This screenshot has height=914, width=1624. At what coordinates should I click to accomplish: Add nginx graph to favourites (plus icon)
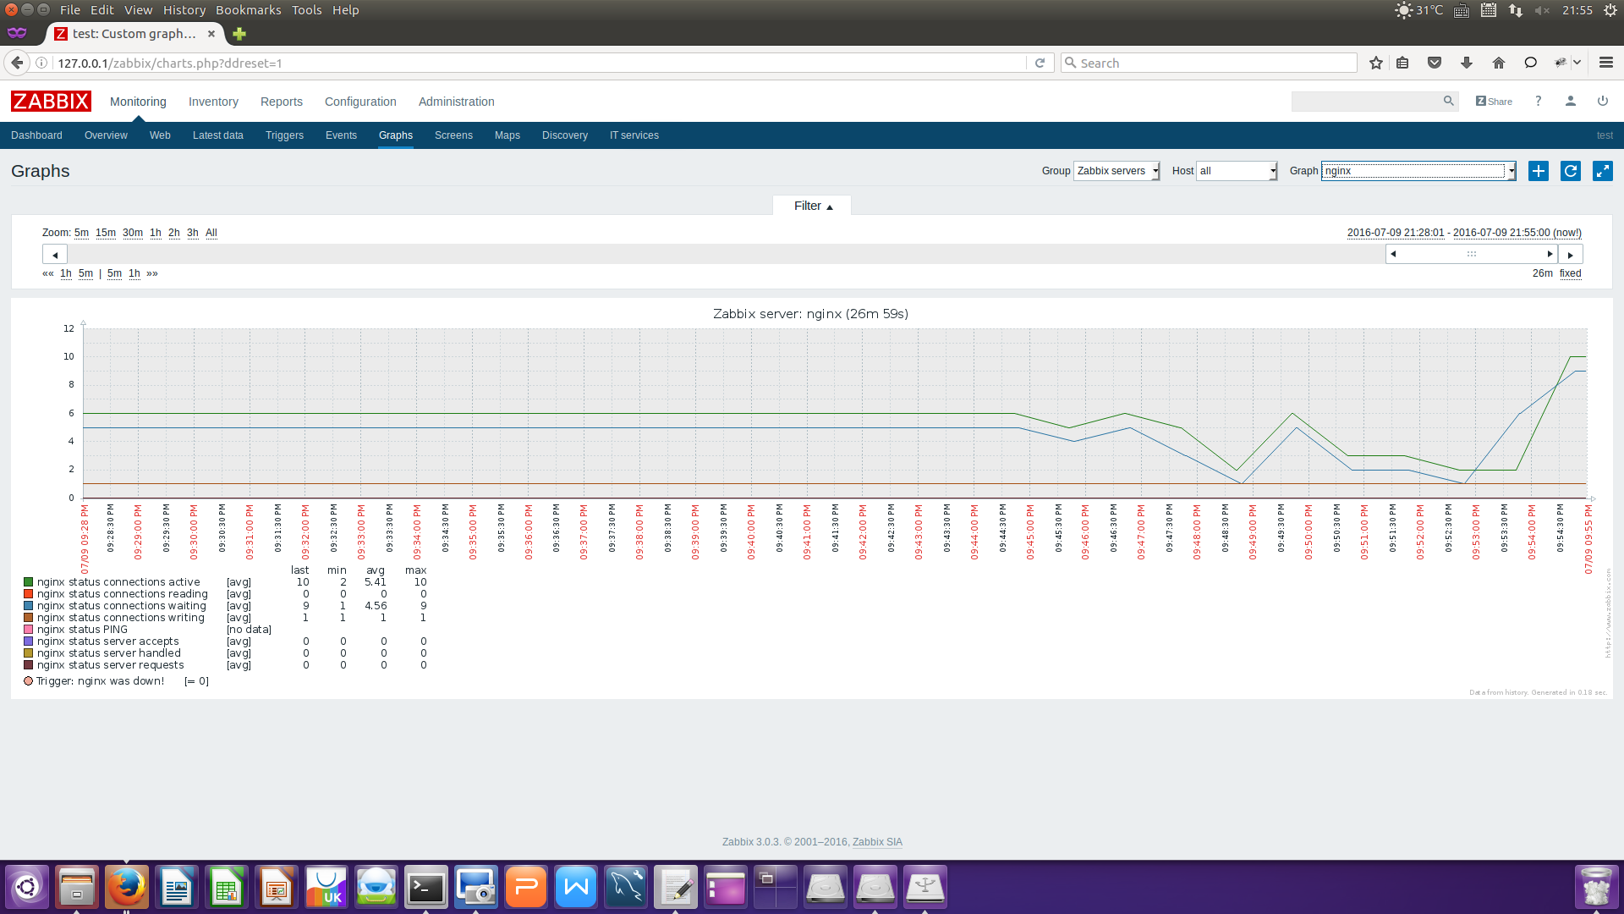pos(1539,171)
